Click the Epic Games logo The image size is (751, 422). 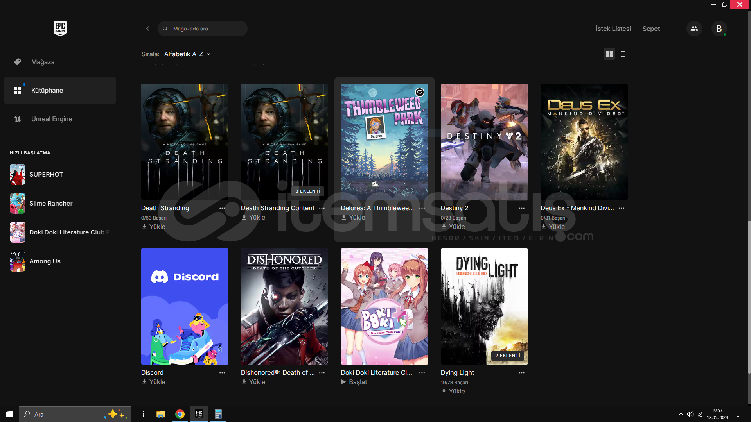pyautogui.click(x=60, y=28)
